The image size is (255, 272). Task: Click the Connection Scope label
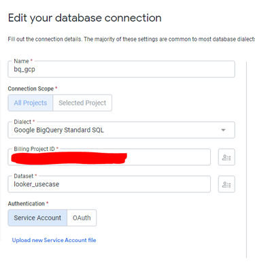31,88
